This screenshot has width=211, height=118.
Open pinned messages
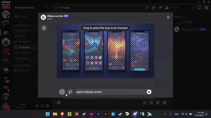pos(160,7)
